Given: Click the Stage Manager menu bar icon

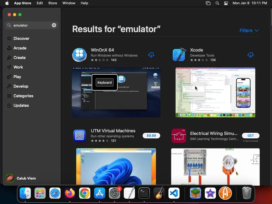Looking at the screenshot, I should point(208,3).
